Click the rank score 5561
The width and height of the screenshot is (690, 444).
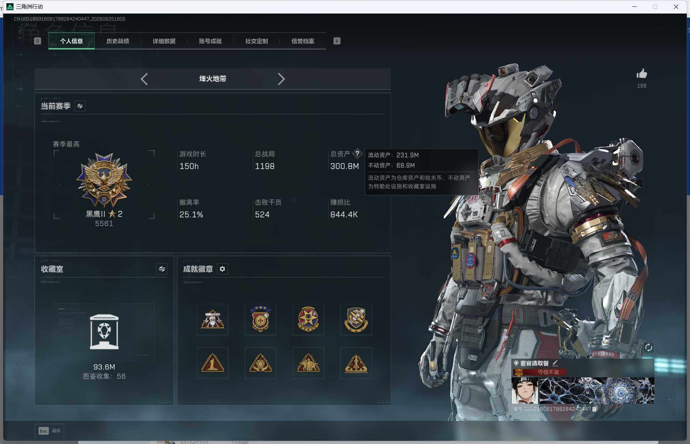tap(104, 224)
